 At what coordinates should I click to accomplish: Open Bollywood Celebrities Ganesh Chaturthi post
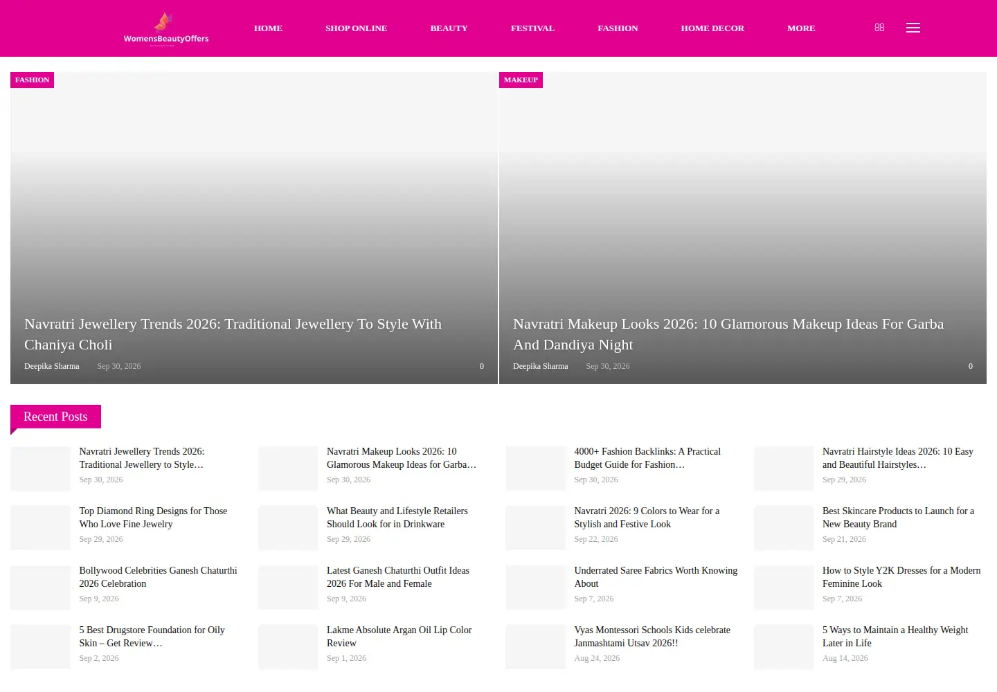[158, 577]
